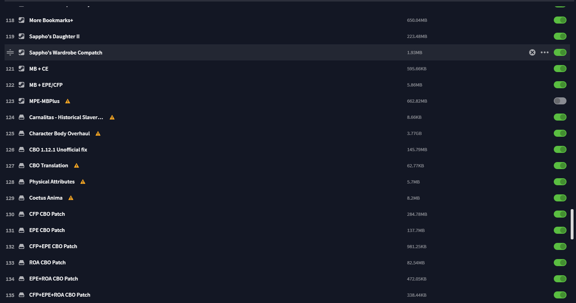This screenshot has width=576, height=303.
Task: Click the EPE+ROA CBO Patch mod name
Action: 54,279
